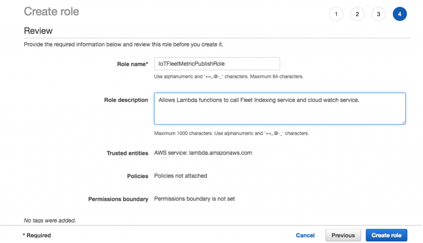Image resolution: width=423 pixels, height=243 pixels.
Task: Click the Create role button
Action: click(386, 235)
